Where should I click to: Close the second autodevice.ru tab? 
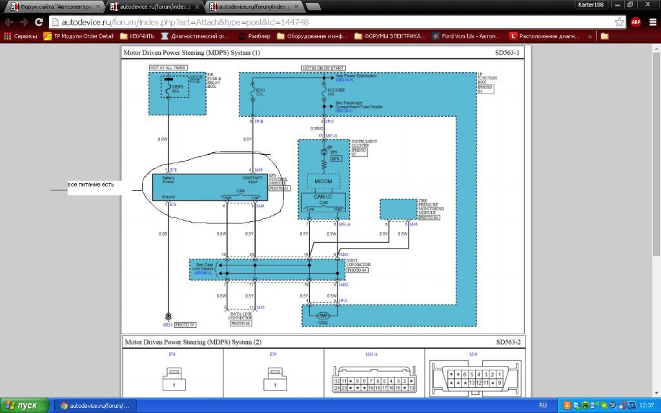pos(197,7)
